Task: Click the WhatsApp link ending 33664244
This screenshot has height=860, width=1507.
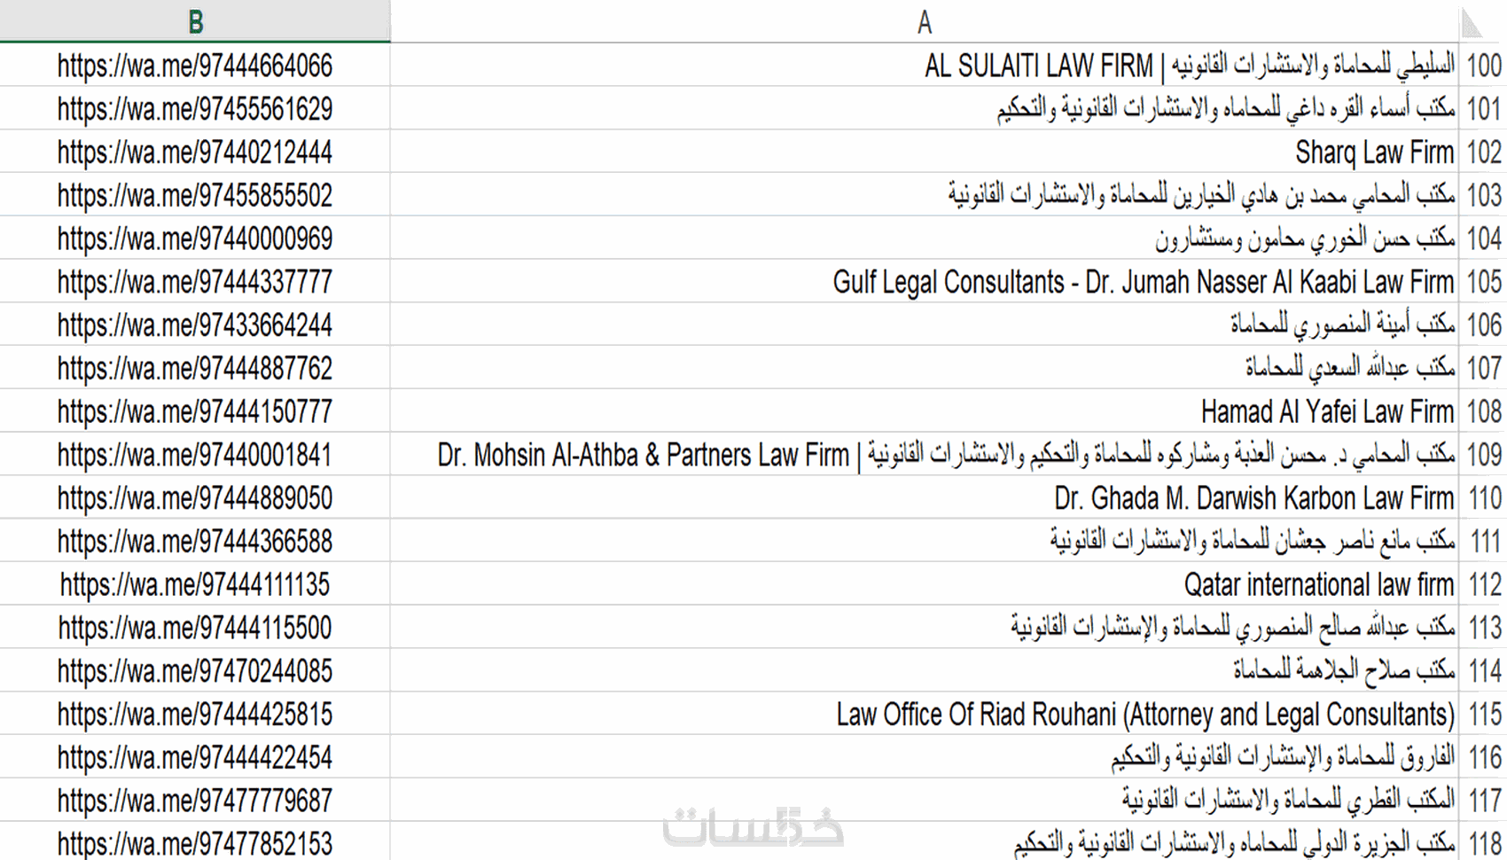Action: tap(195, 325)
